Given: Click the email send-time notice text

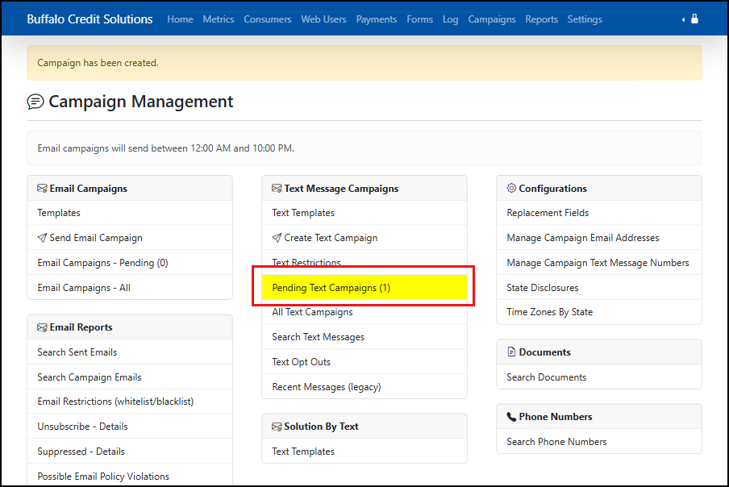Looking at the screenshot, I should 165,148.
